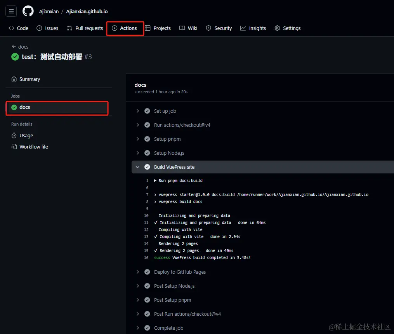Select the docs job in sidebar
Viewport: 394px width, 334px height.
click(x=57, y=107)
